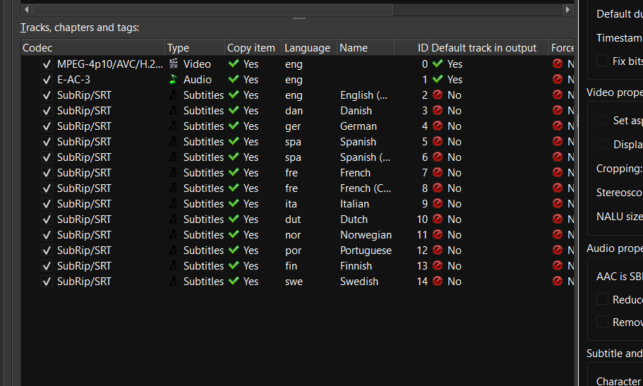
Task: Click the subtitle type icon in the Swedish row
Action: tap(174, 282)
